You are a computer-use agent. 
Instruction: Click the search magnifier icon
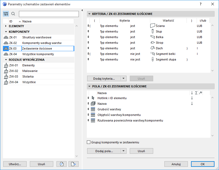13,14
